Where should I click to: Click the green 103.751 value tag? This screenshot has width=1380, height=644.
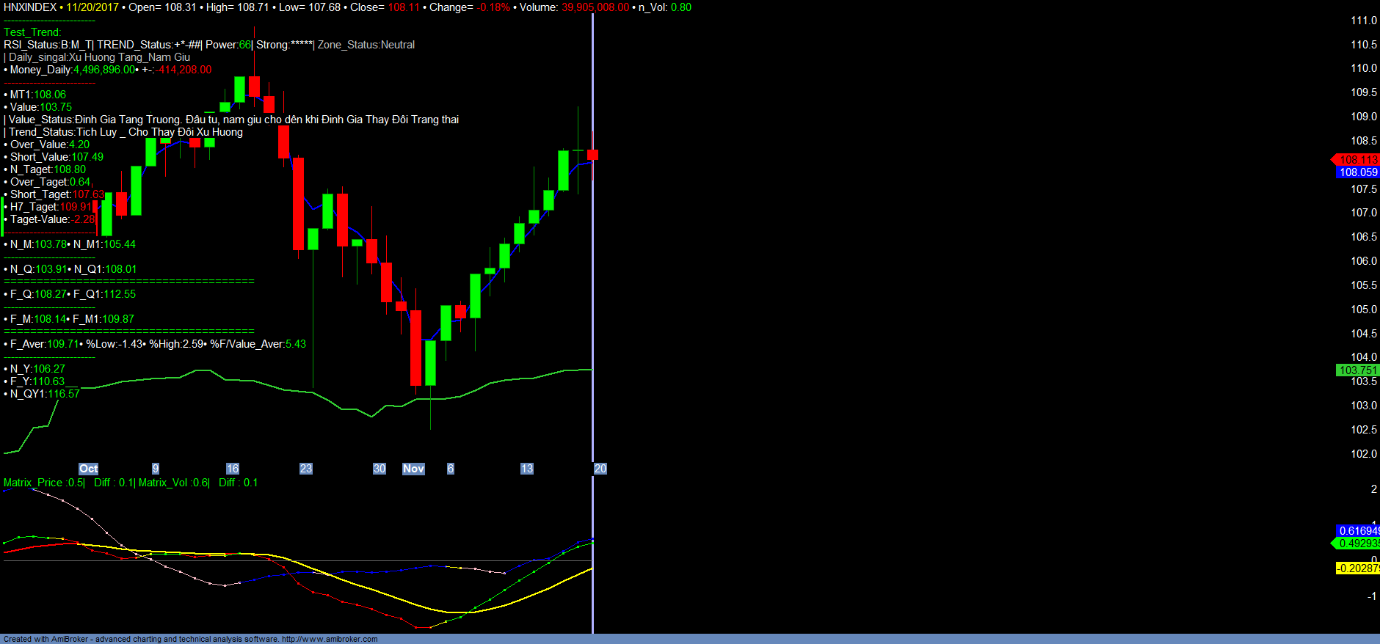[x=1357, y=370]
